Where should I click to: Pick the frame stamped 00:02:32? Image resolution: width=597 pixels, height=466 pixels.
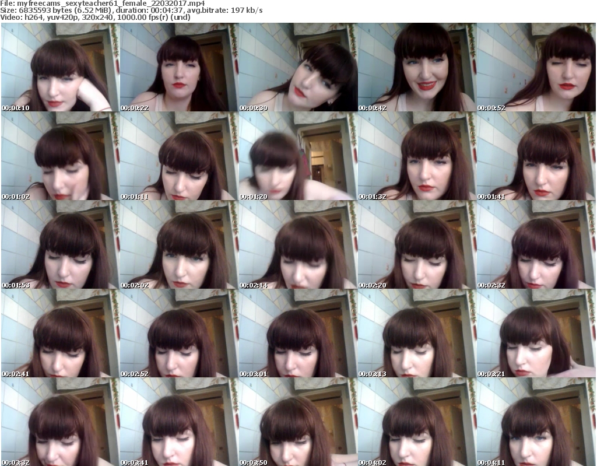[x=536, y=244]
